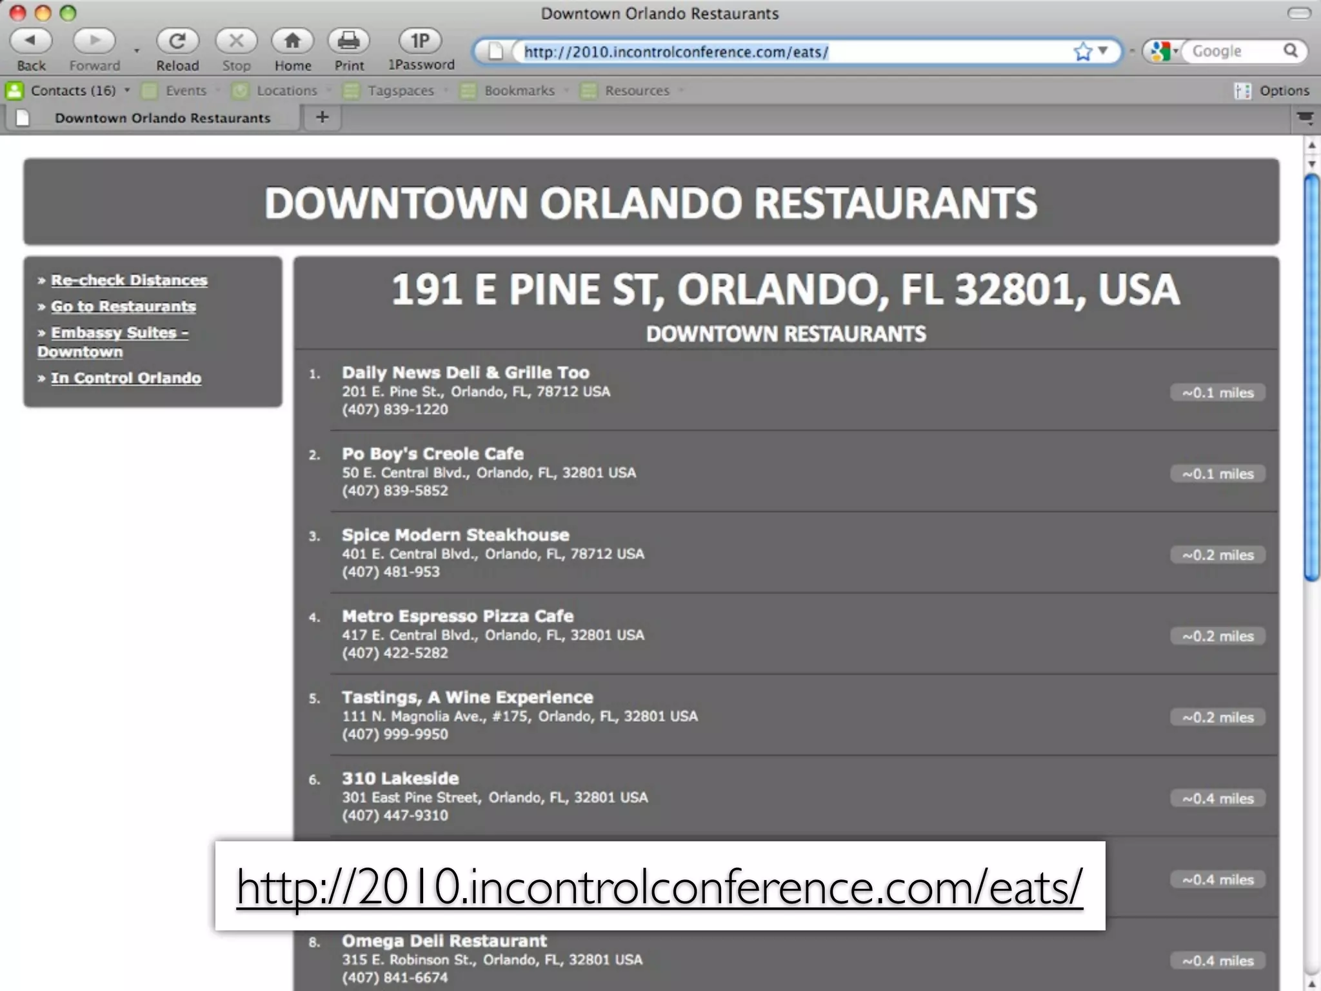Print the page via the Print icon
The height and width of the screenshot is (991, 1321).
[349, 41]
